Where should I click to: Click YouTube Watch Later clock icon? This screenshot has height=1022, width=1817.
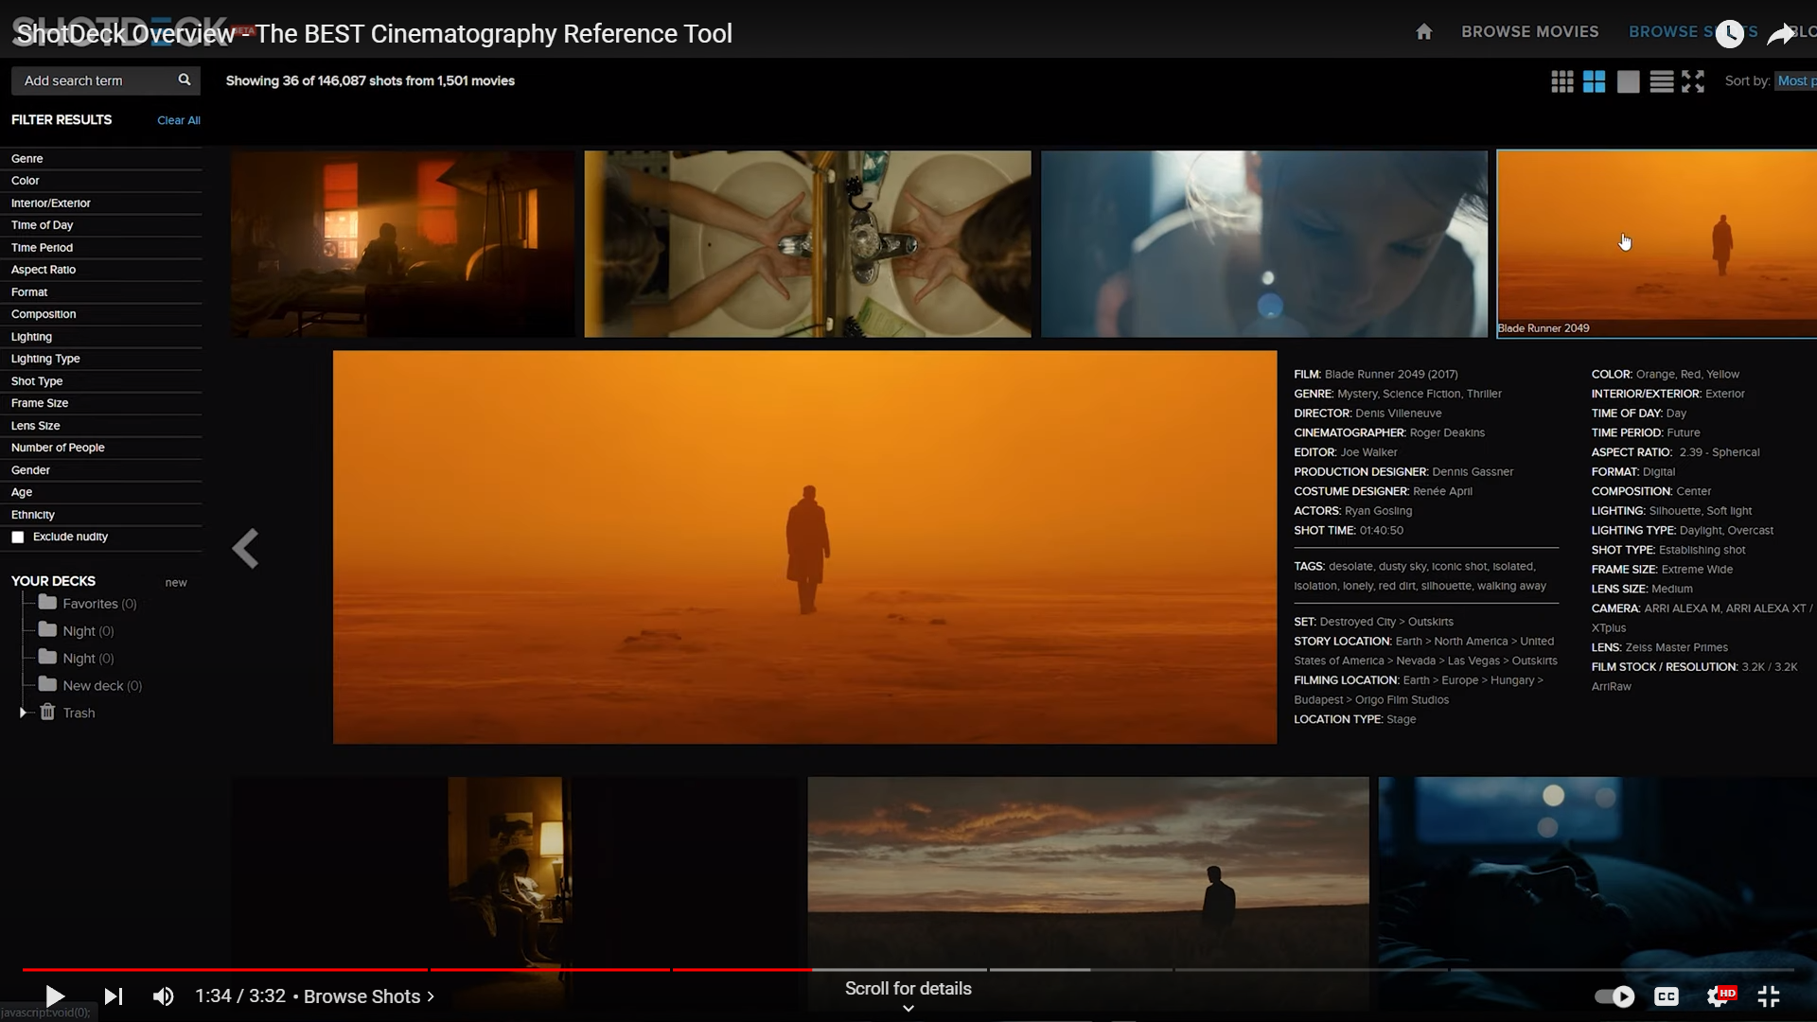coord(1730,33)
